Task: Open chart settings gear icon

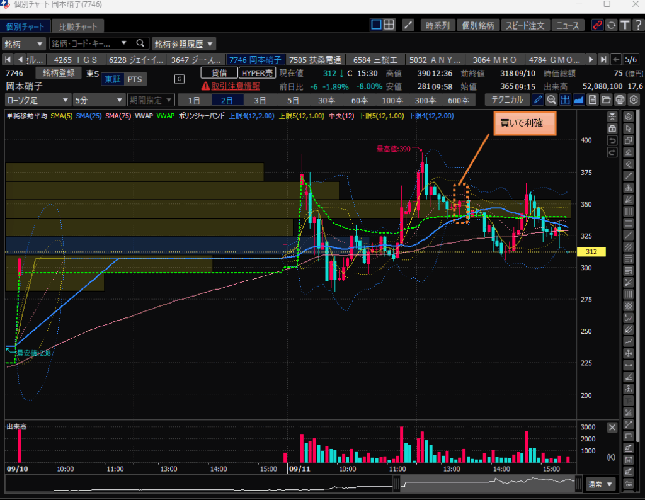Action: (634, 99)
